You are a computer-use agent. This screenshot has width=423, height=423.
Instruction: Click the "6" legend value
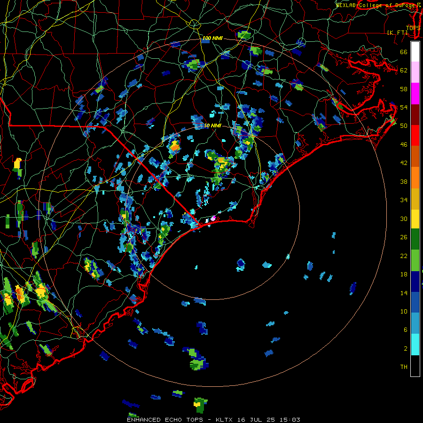(406, 329)
